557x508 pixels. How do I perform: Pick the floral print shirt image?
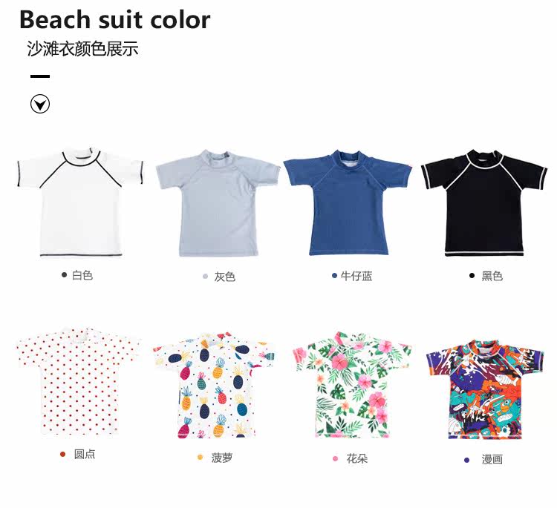click(352, 385)
